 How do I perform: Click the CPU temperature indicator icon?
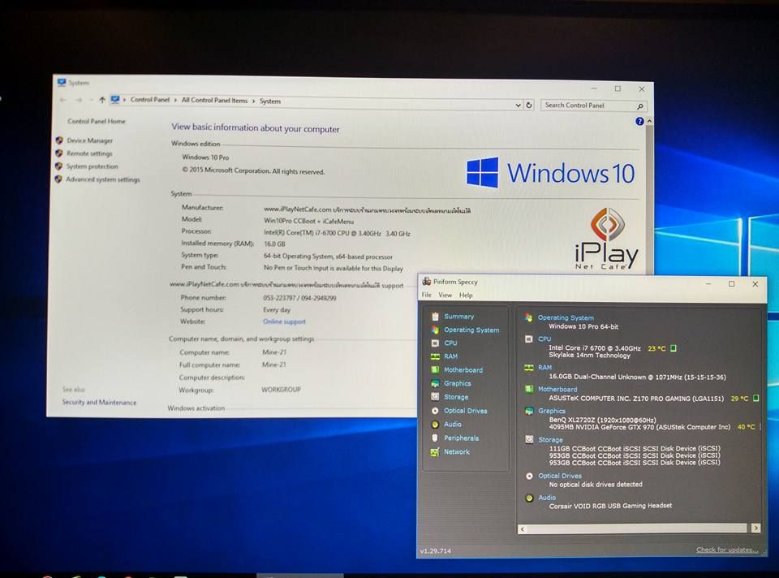[x=674, y=348]
